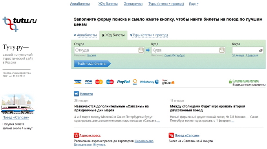The image size is (267, 149).
Task: Open the Новости link
Action: (x=86, y=94)
